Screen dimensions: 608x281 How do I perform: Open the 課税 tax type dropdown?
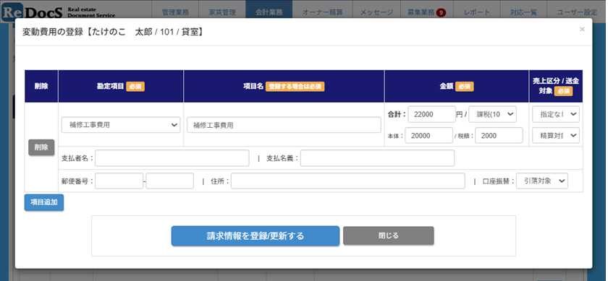tap(492, 114)
